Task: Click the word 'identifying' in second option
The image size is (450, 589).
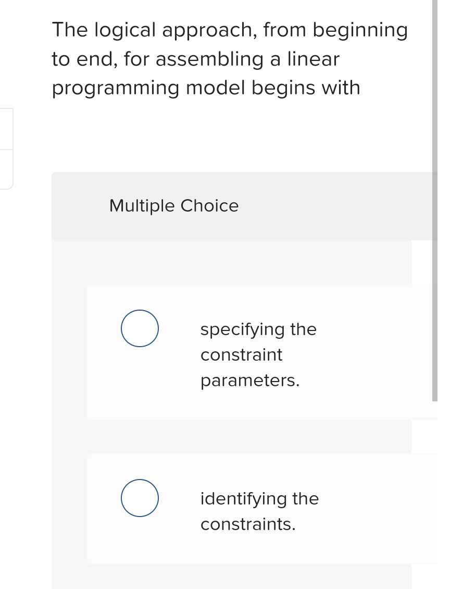Action: tap(244, 499)
